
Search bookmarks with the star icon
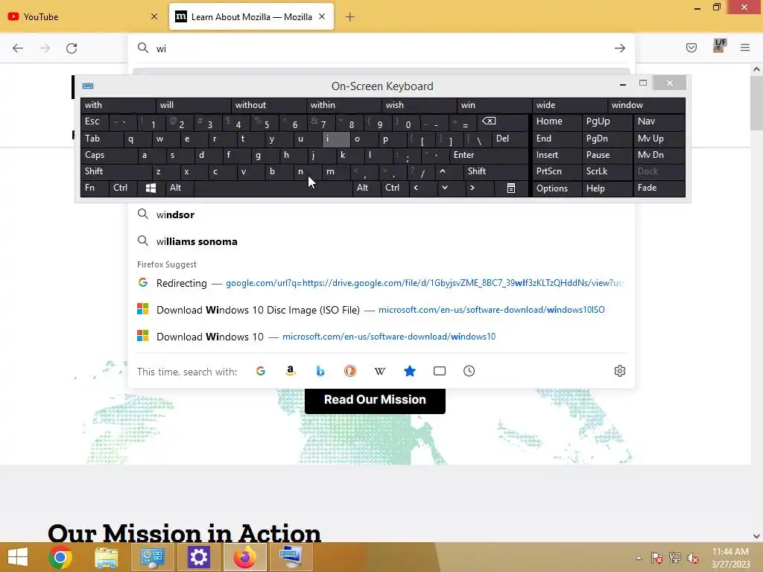[x=410, y=371]
